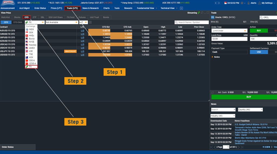The height and width of the screenshot is (154, 277).
Task: Click the Quantity field
Action: coord(263,39)
